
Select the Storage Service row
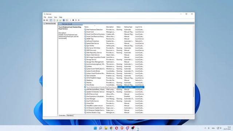coord(114,60)
